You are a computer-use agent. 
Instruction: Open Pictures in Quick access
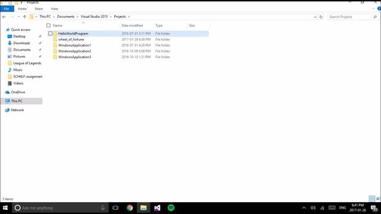pos(19,56)
